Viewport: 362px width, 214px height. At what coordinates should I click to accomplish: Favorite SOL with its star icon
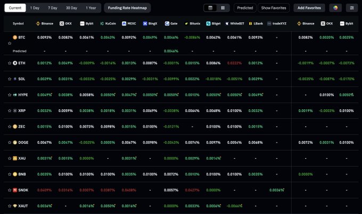(x=10, y=79)
